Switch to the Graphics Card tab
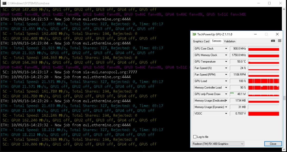Screen dimensions: 287x152 click(x=201, y=41)
